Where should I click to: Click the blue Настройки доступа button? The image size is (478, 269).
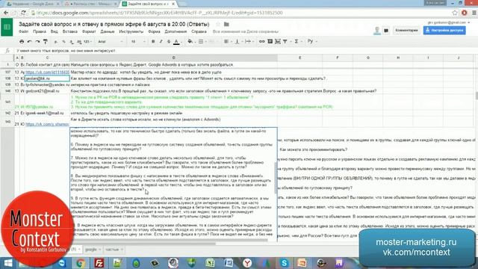[x=444, y=30]
